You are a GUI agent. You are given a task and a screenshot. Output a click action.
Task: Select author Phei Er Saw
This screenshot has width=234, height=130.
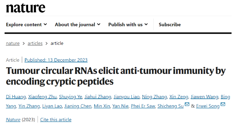point(143,106)
